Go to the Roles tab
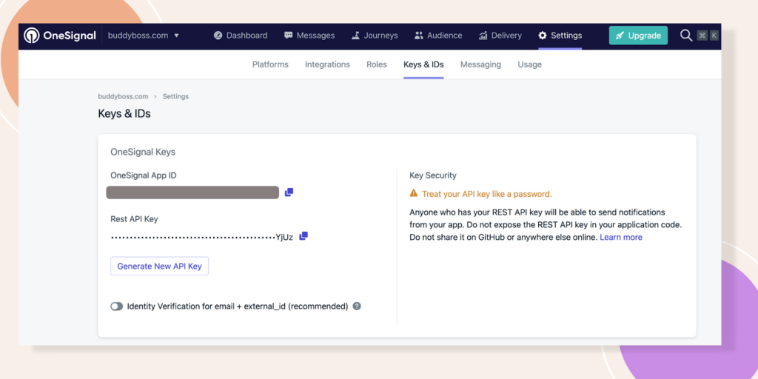This screenshot has height=379, width=758. click(377, 64)
